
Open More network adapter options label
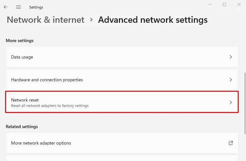(x=41, y=143)
